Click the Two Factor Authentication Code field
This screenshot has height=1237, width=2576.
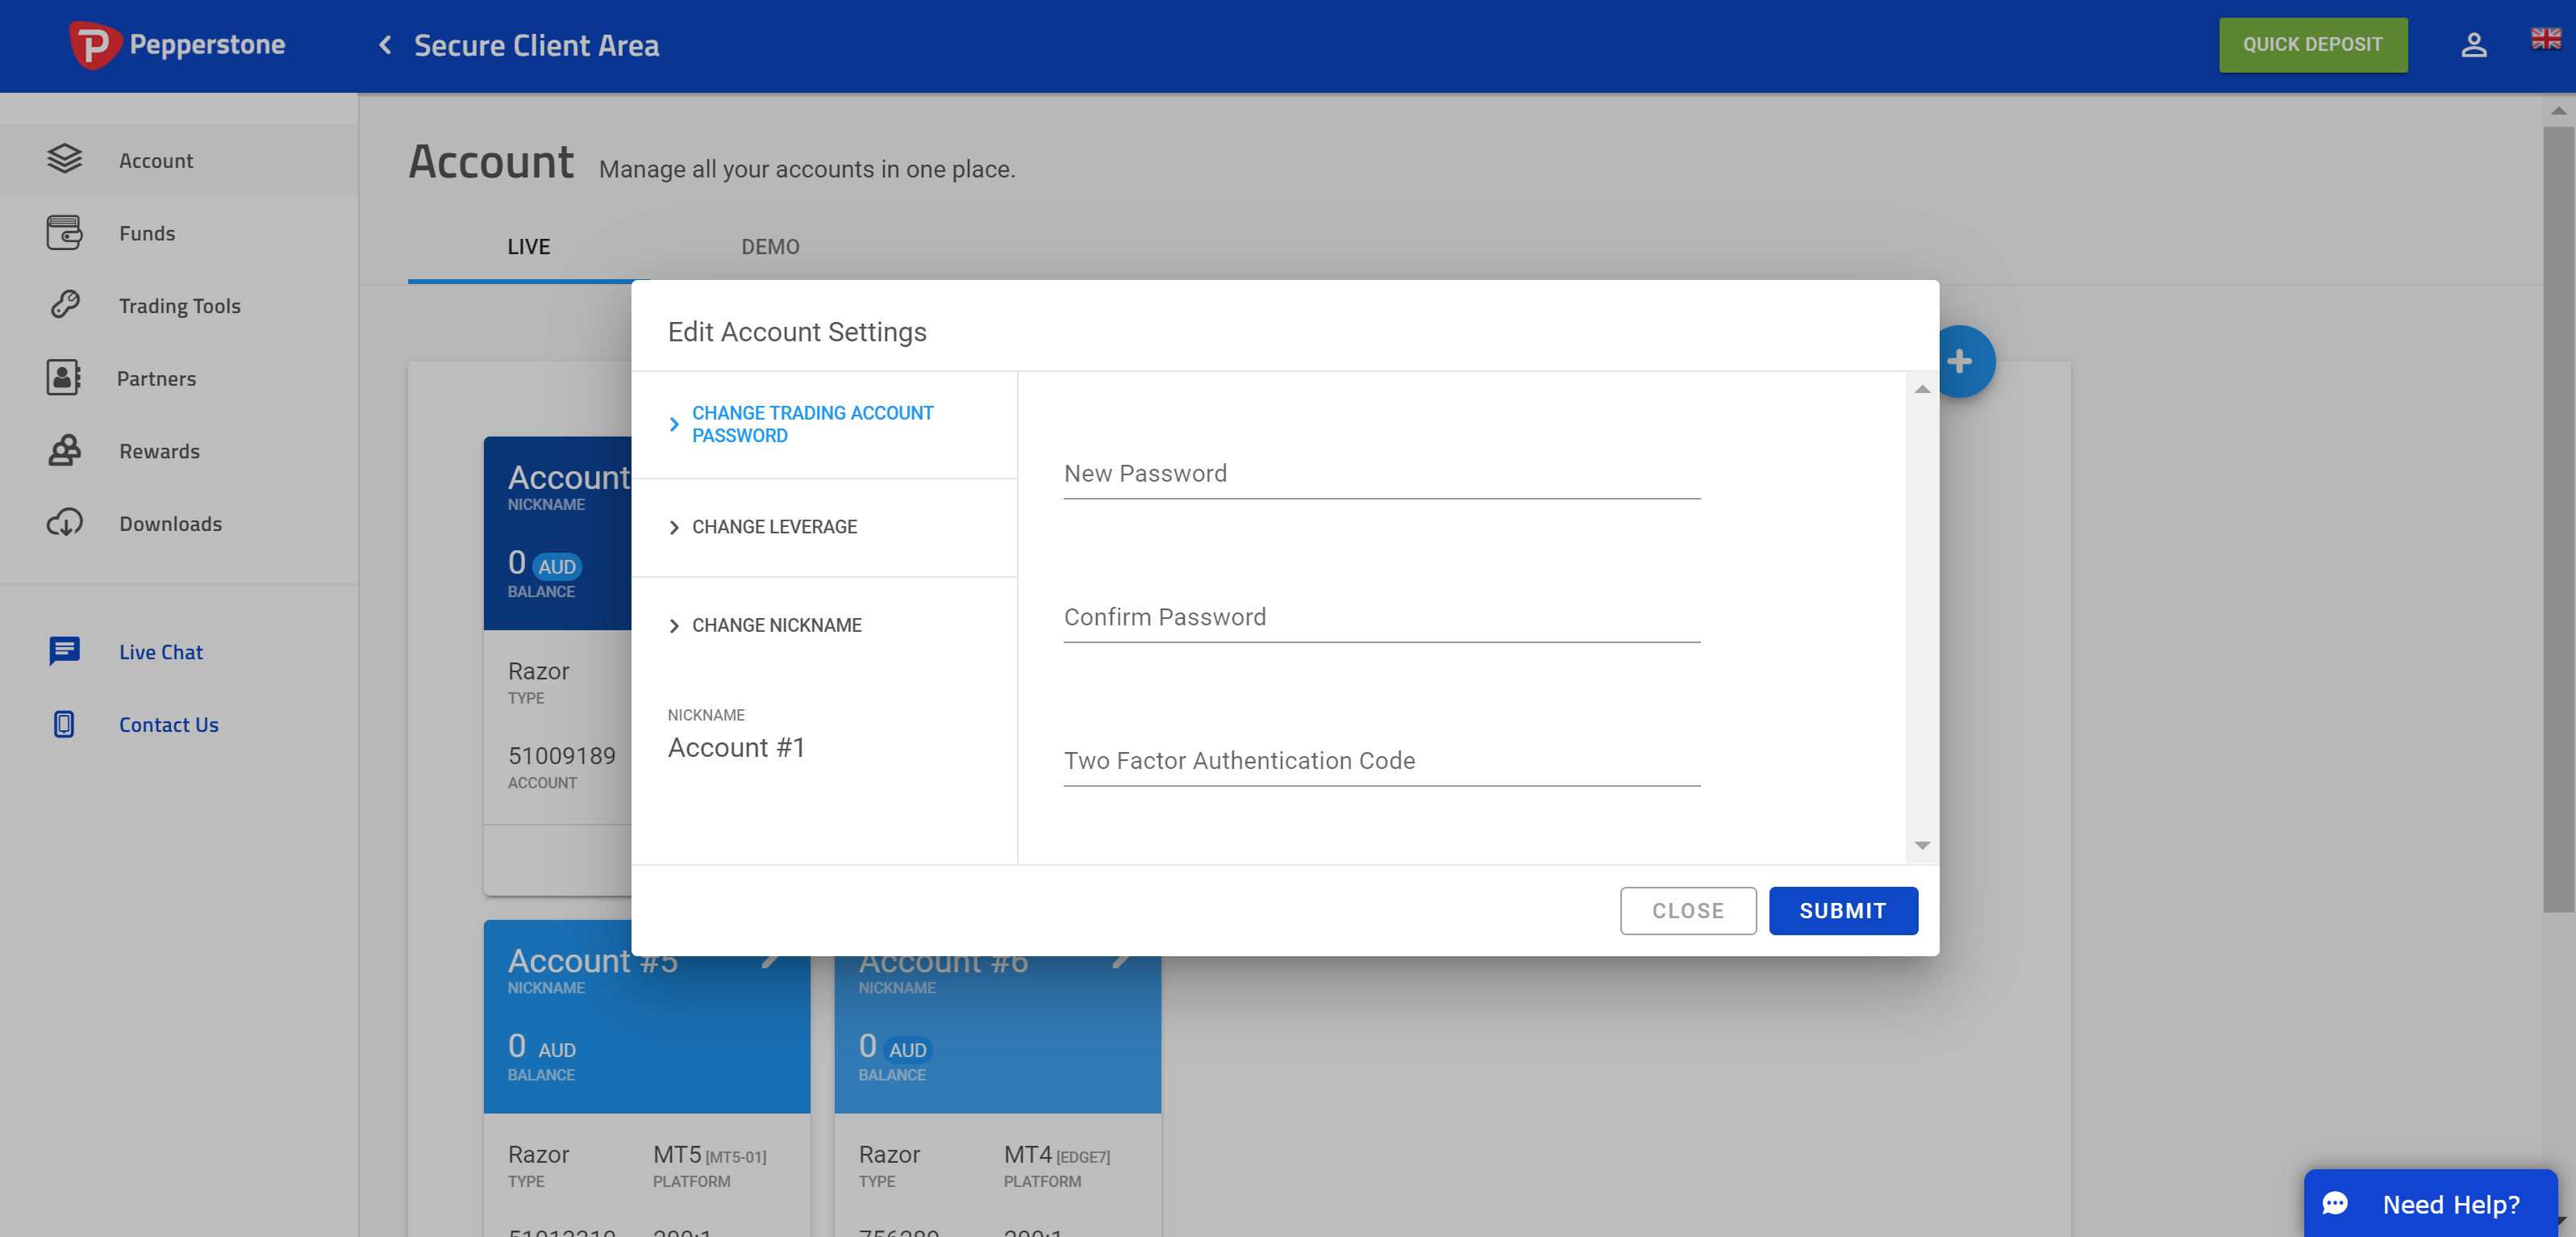[1382, 761]
